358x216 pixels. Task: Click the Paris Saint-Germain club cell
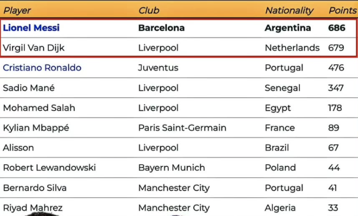click(182, 128)
